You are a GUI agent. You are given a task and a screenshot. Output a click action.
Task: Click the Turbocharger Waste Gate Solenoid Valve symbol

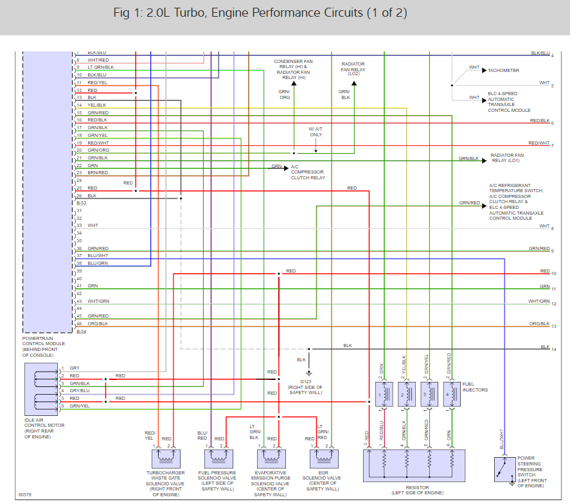pyautogui.click(x=166, y=458)
